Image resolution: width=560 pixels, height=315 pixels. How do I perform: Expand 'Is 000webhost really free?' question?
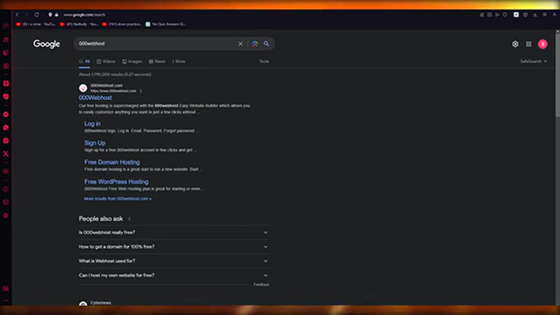[x=174, y=232]
